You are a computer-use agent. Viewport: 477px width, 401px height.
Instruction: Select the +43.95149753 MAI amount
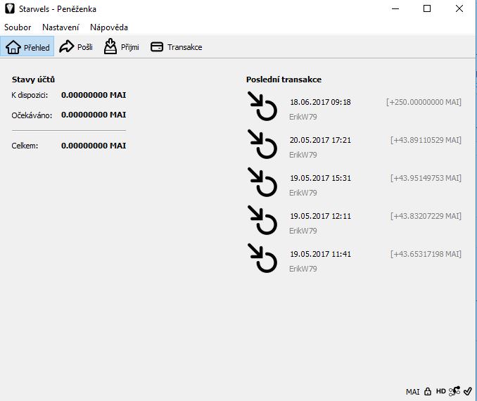(x=426, y=178)
